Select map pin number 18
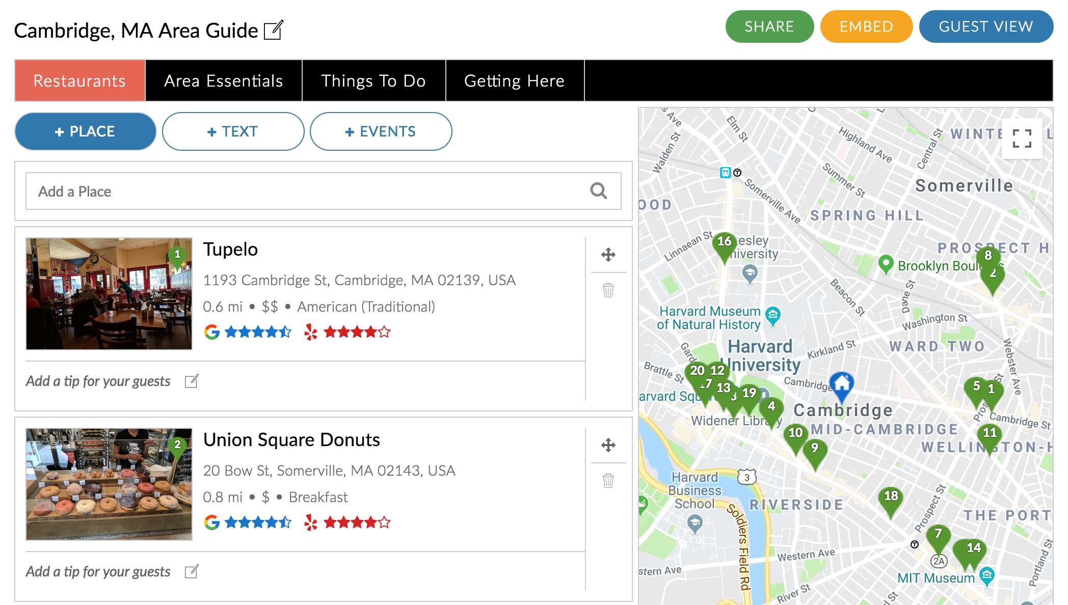Image resolution: width=1068 pixels, height=605 pixels. point(891,499)
